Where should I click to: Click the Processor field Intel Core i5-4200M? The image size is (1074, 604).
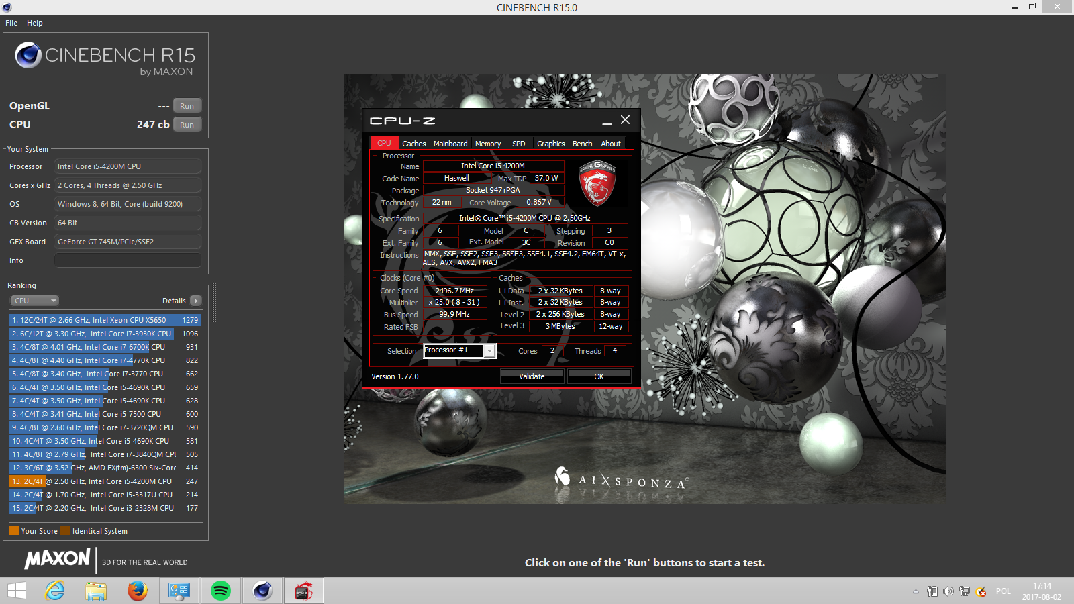point(128,166)
